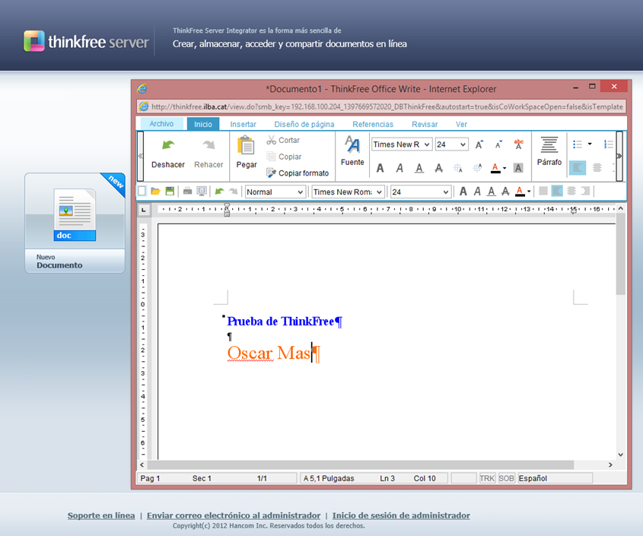
Task: Click the toolbar font color A swatch
Action: (520, 192)
